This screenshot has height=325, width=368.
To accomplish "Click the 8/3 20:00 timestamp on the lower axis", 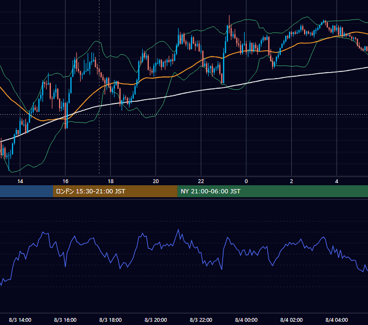I will (156, 320).
